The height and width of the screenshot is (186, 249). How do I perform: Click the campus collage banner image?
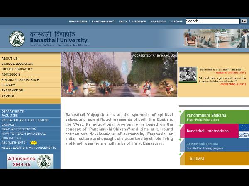point(119,74)
